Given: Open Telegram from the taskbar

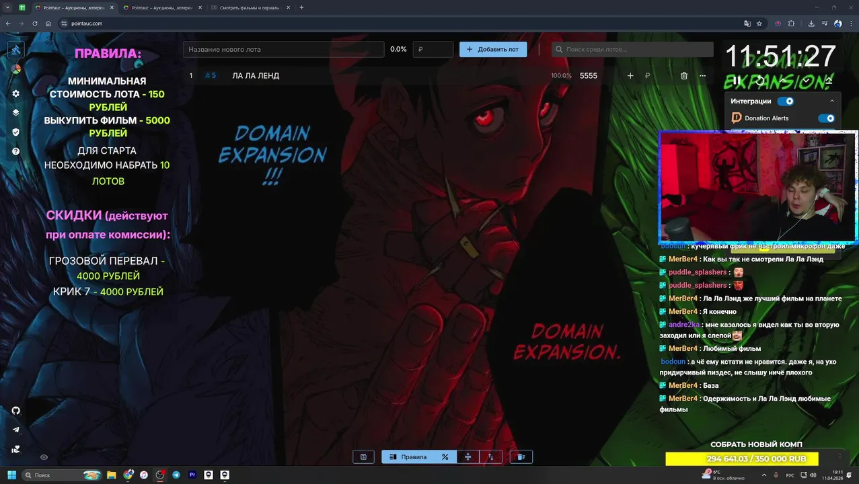Looking at the screenshot, I should pos(176,475).
